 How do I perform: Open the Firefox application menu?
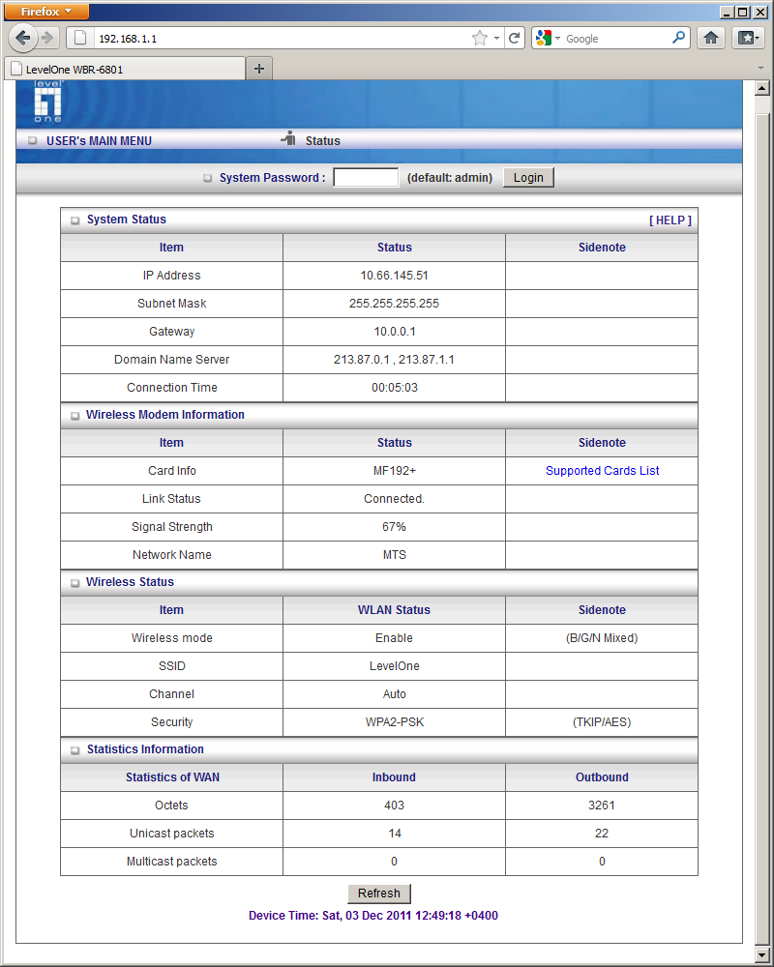coord(46,11)
